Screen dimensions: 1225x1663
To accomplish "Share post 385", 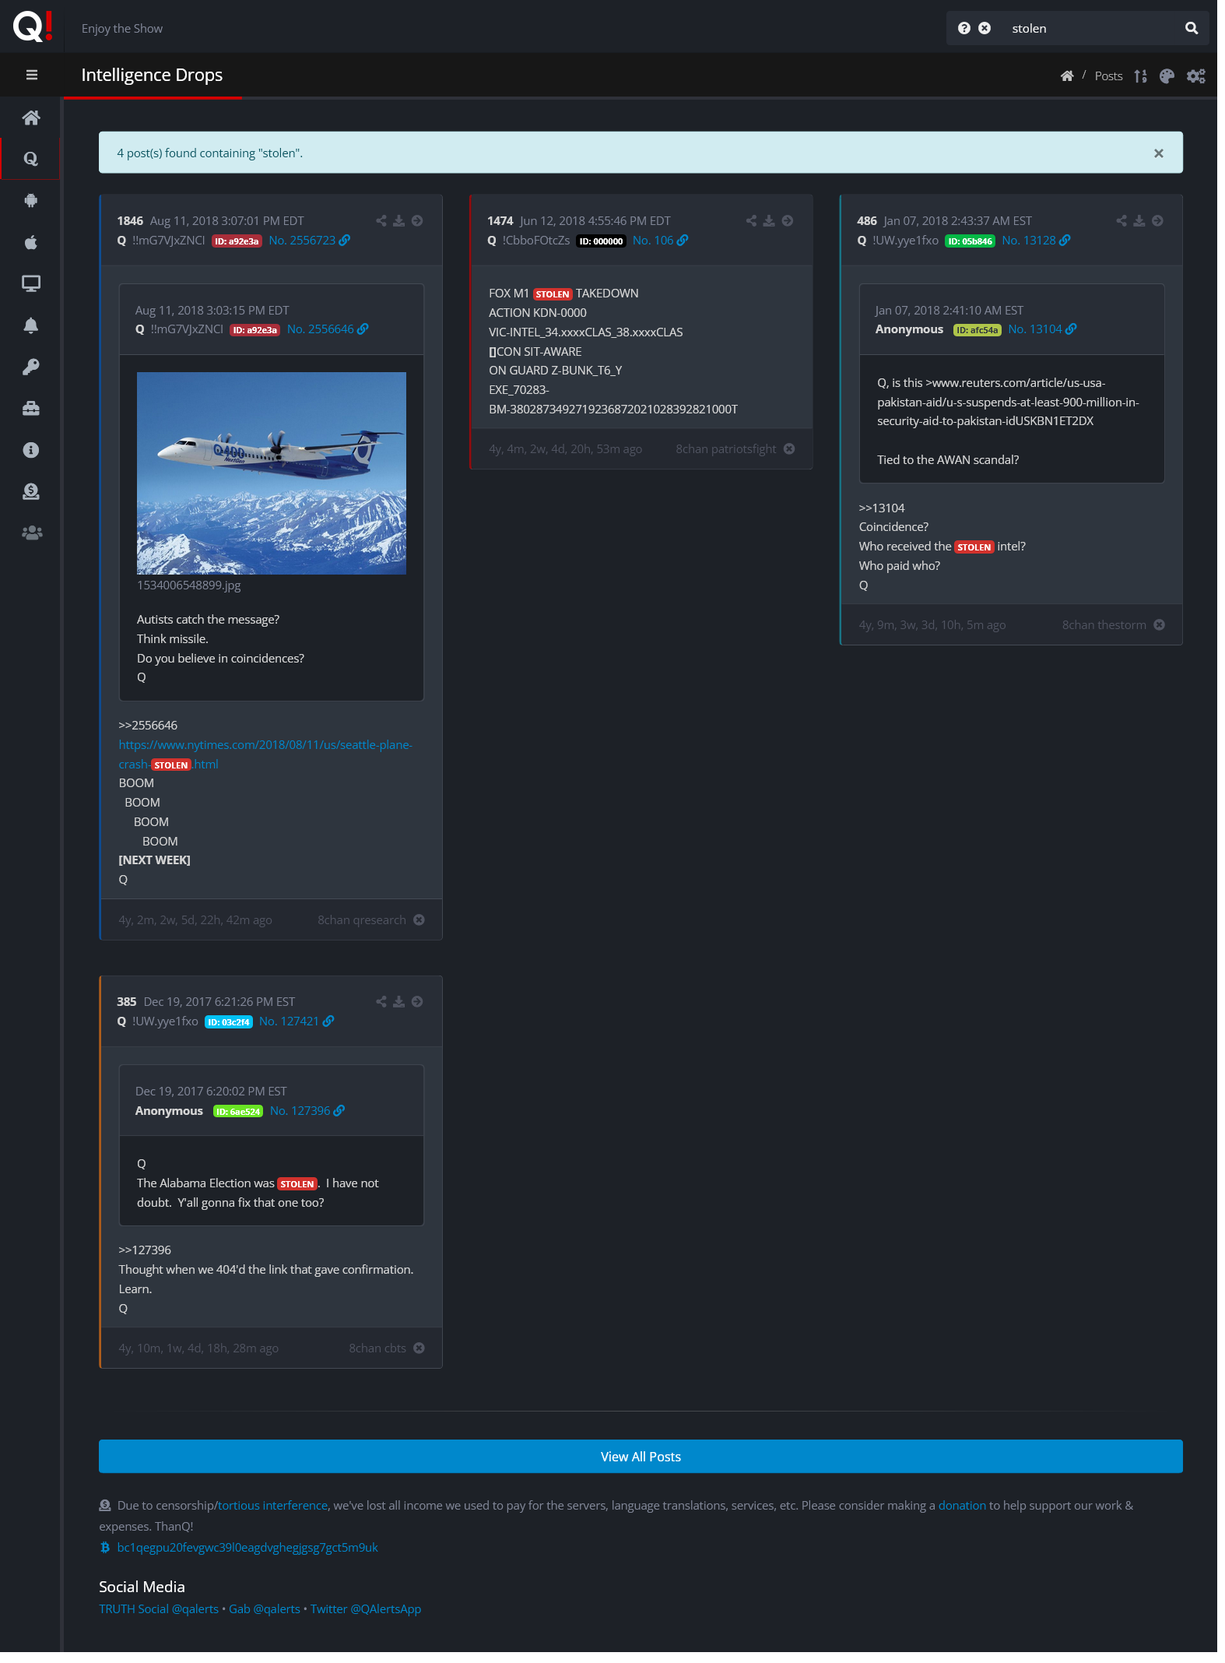I will [381, 1002].
